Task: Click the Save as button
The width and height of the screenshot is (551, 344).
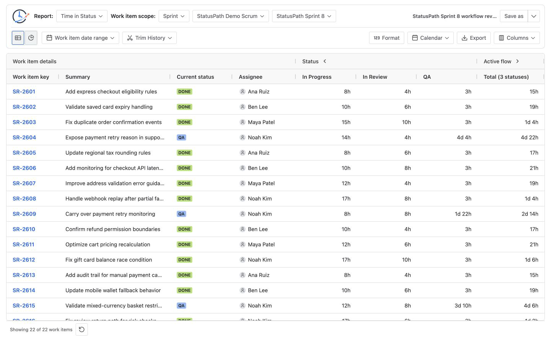Action: tap(514, 16)
